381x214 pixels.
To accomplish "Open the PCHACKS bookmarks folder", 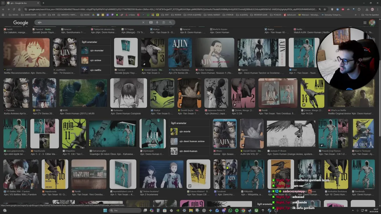I will pos(276,15).
